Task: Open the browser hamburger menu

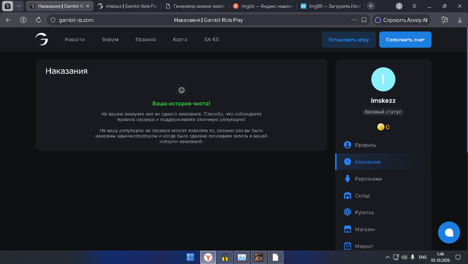Action: (x=414, y=6)
